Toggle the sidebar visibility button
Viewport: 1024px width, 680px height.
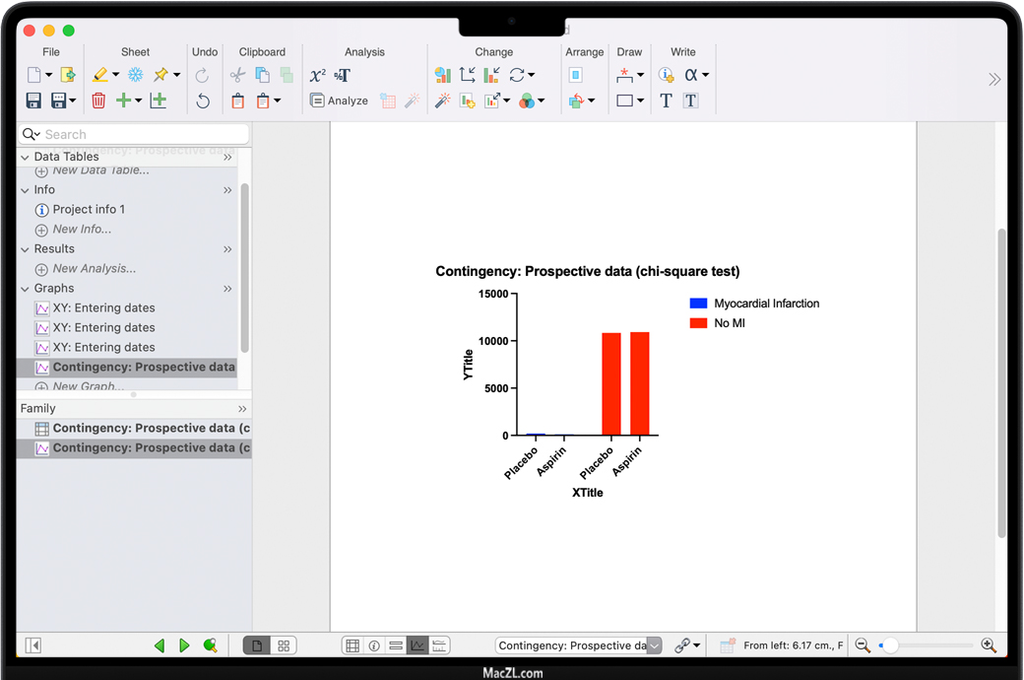(x=33, y=646)
